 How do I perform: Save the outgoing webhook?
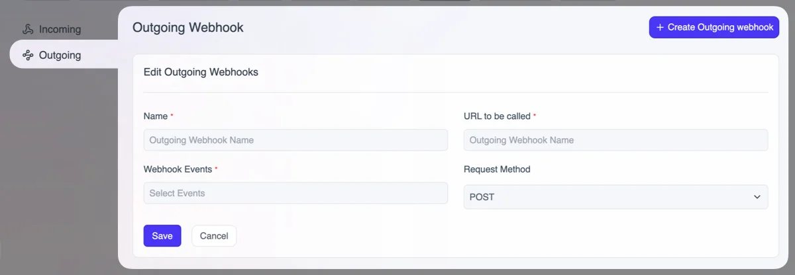coord(162,236)
